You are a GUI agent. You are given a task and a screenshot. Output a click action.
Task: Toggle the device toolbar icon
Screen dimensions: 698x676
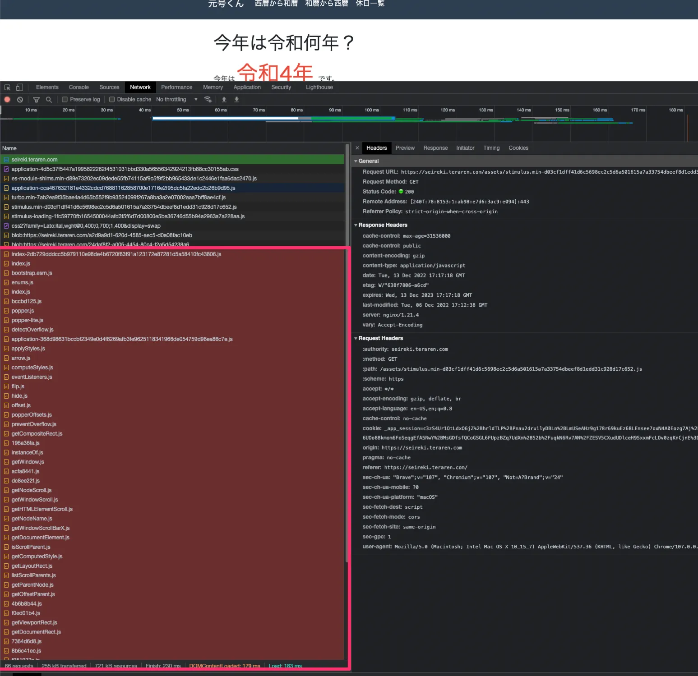click(19, 87)
